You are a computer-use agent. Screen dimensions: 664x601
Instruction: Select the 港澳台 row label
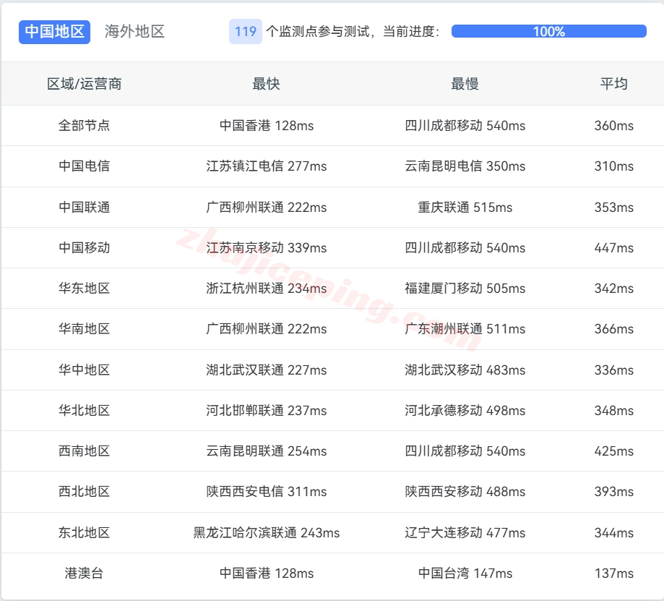[85, 574]
